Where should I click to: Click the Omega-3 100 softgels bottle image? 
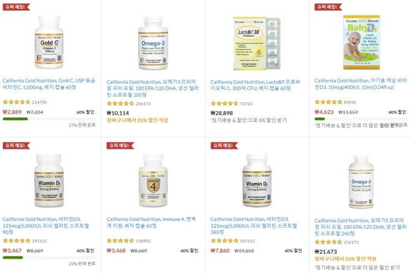pos(153,43)
